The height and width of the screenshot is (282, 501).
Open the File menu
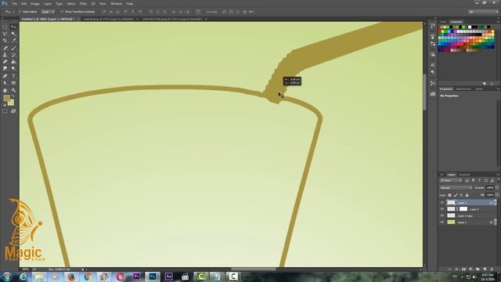(x=14, y=3)
